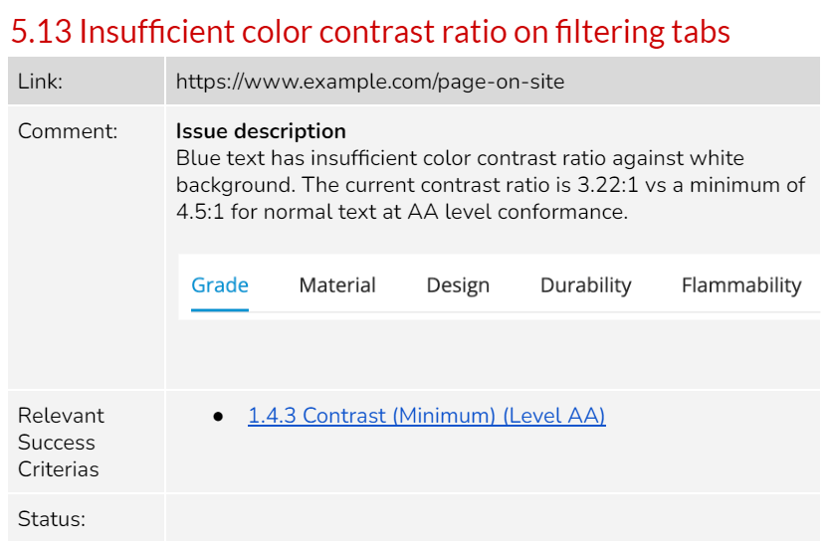The height and width of the screenshot is (546, 831).
Task: Select the Durability tab
Action: [585, 286]
